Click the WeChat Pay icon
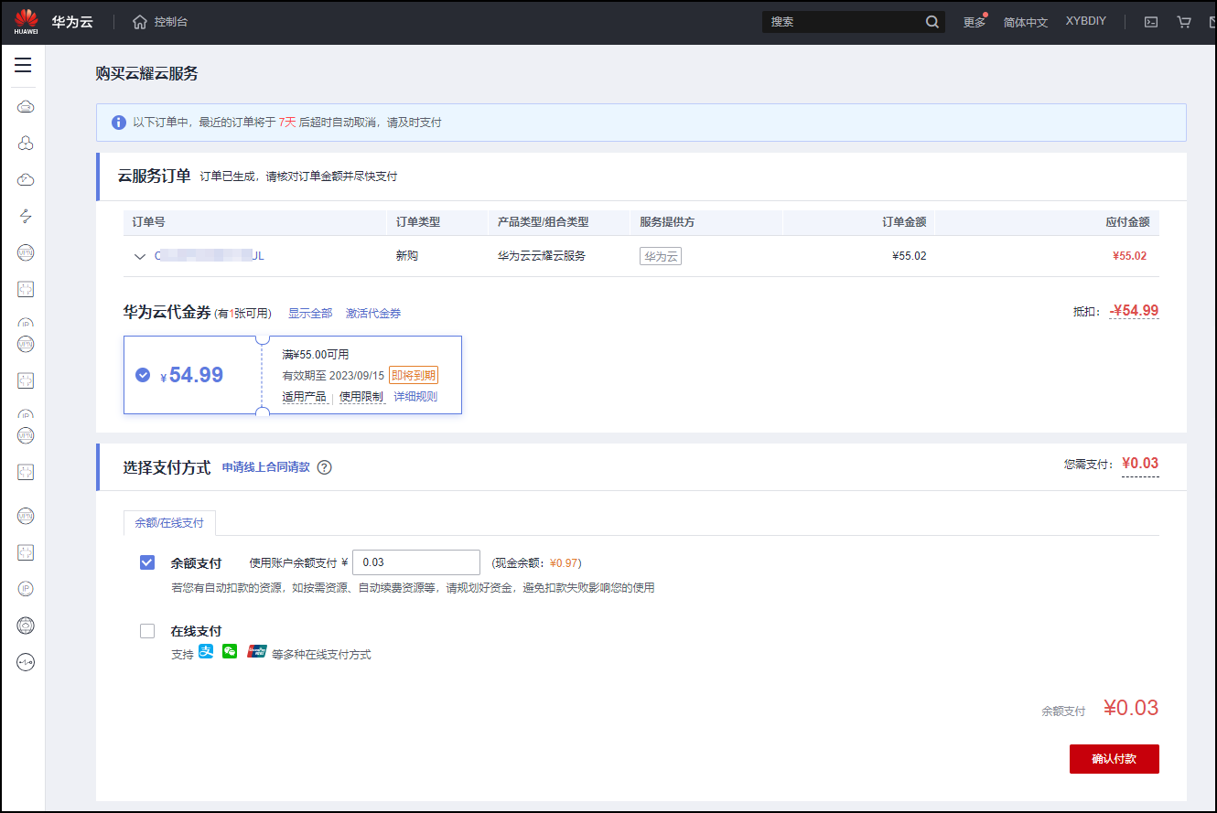 [x=230, y=651]
